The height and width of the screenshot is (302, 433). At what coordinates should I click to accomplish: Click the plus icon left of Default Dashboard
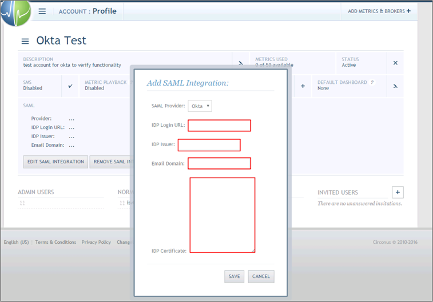coord(303,86)
